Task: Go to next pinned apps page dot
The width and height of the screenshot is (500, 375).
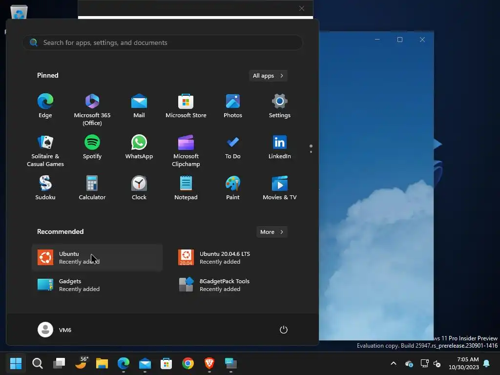Action: pos(311,152)
